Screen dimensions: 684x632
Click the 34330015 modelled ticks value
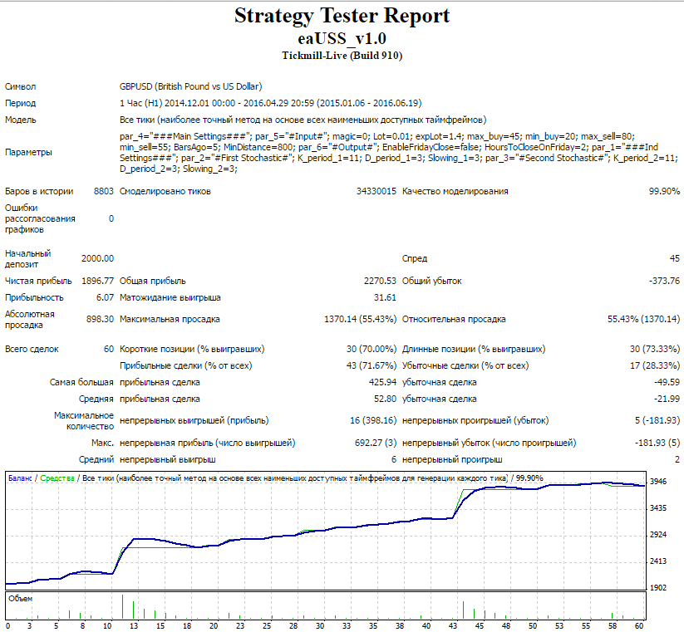[x=376, y=191]
